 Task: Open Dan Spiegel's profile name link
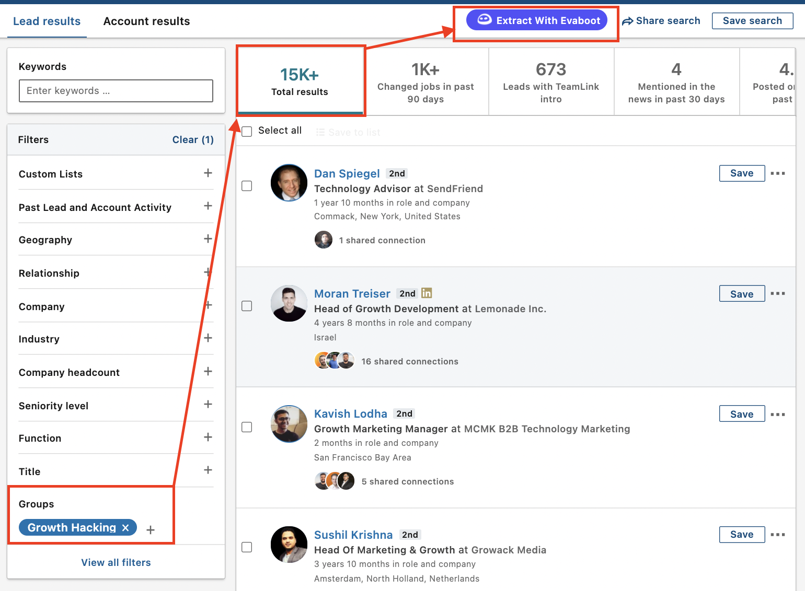[347, 174]
